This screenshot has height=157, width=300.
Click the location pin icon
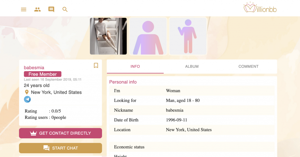pyautogui.click(x=27, y=92)
